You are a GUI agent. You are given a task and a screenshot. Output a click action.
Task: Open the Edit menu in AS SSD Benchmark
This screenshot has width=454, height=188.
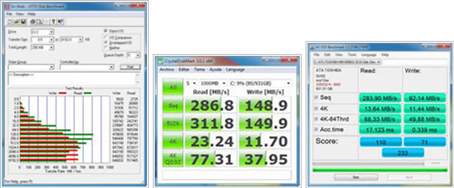click(x=327, y=54)
